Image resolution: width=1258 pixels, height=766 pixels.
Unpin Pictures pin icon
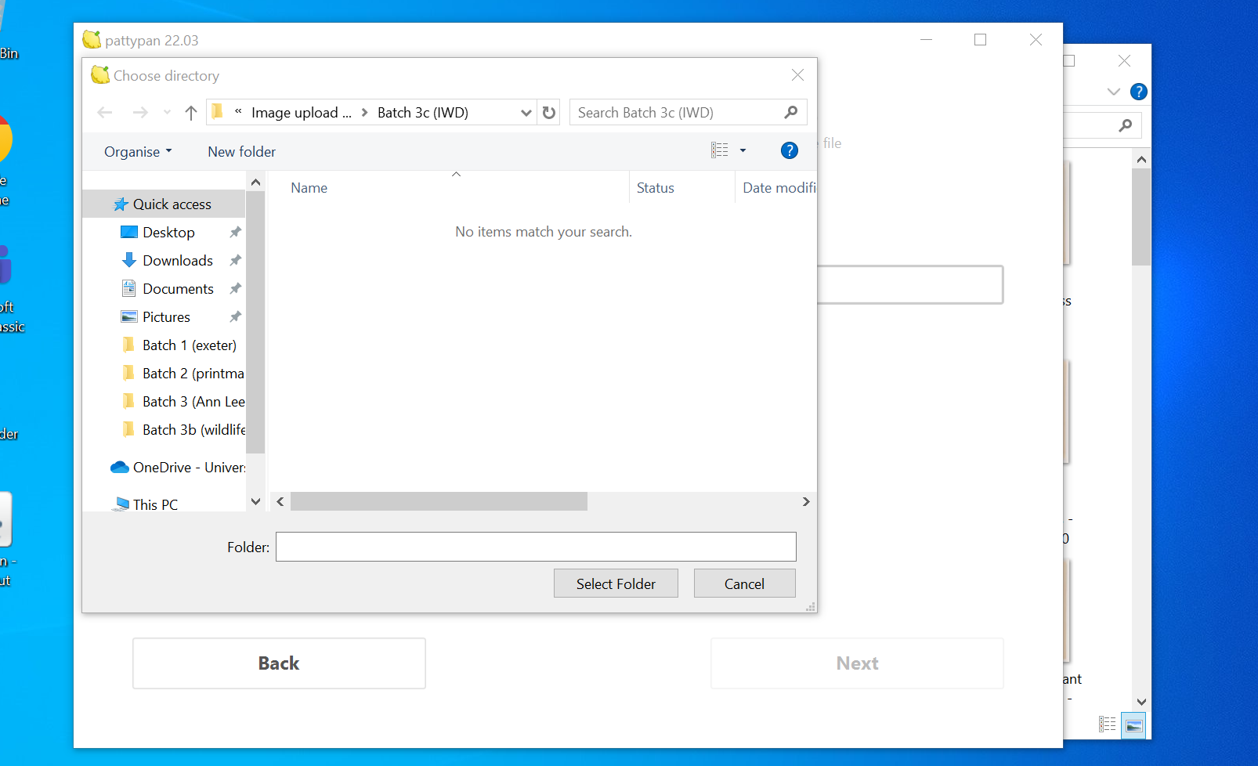click(x=235, y=317)
